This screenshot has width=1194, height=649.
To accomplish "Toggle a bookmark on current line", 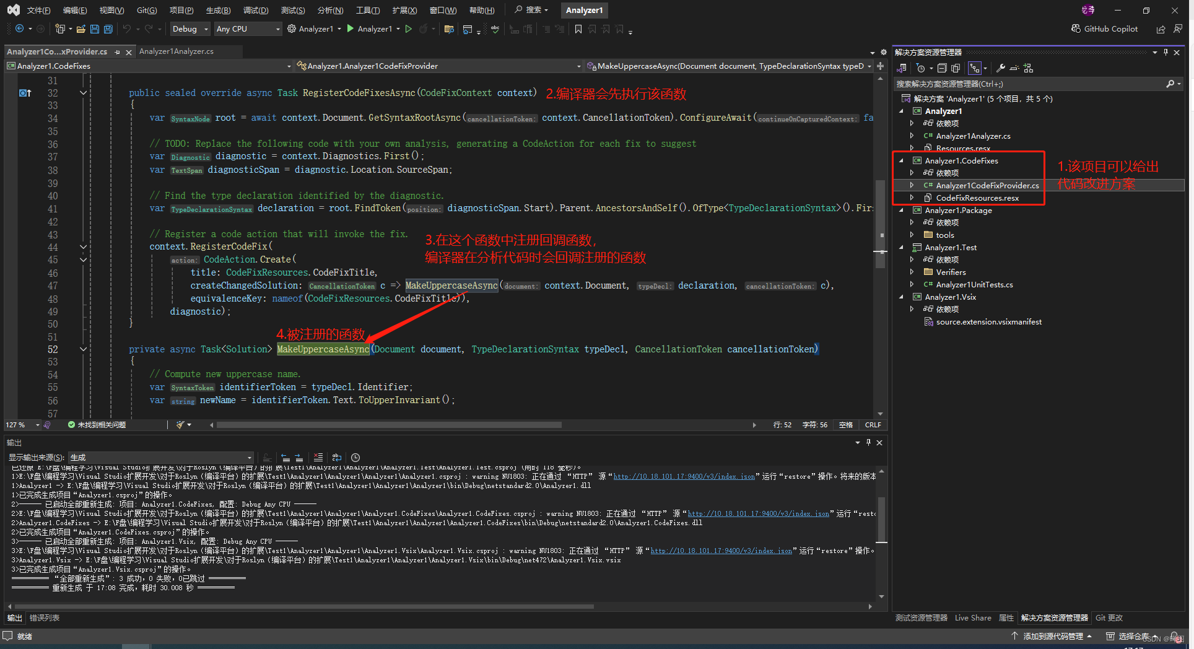I will [x=578, y=29].
